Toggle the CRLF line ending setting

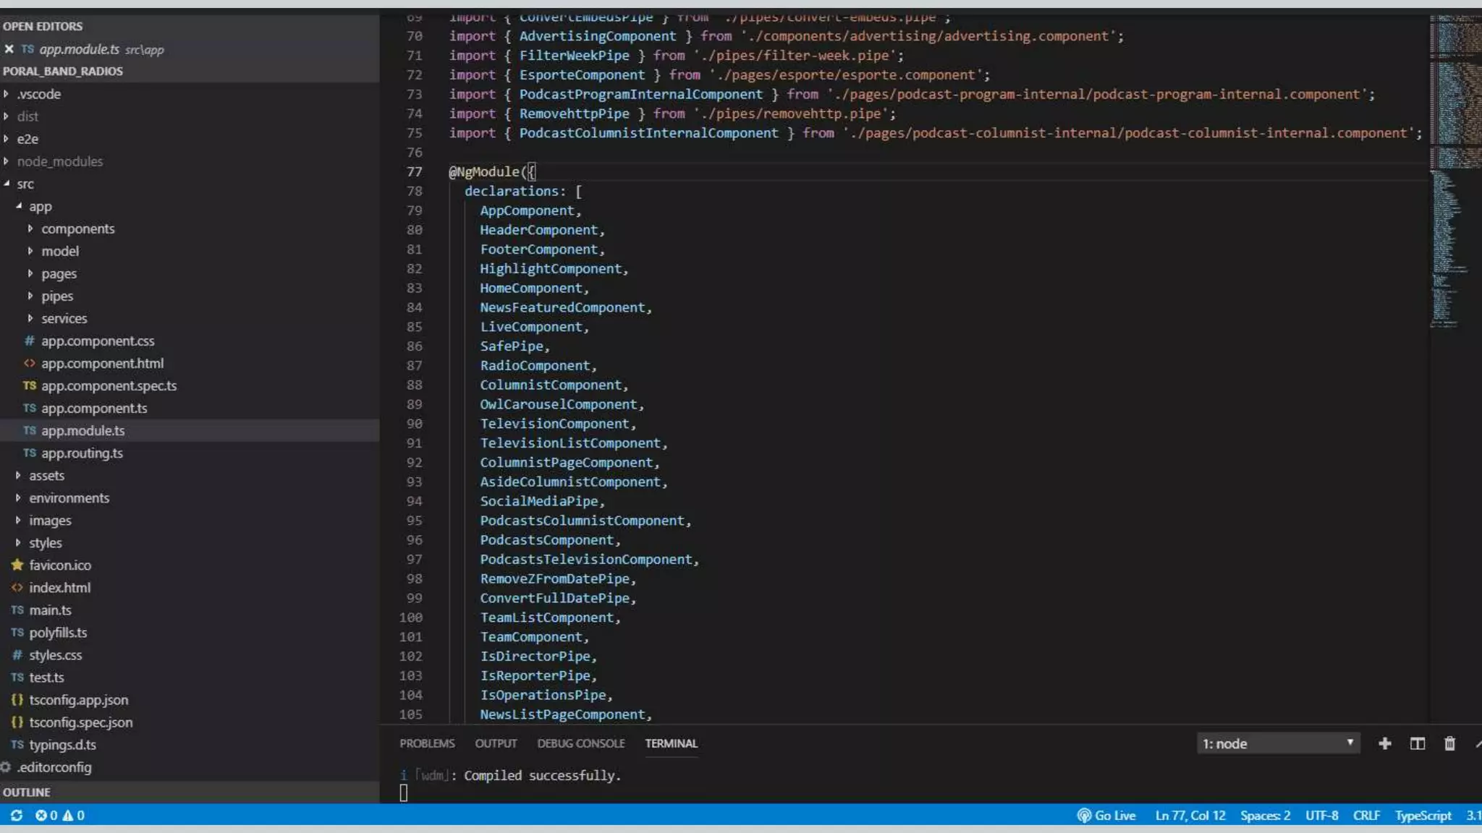pyautogui.click(x=1366, y=815)
